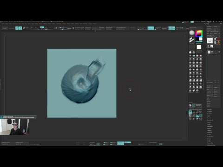Screen dimensions: 223x167
Task: Adjust the Draw Size slider
Action: pos(64,29)
